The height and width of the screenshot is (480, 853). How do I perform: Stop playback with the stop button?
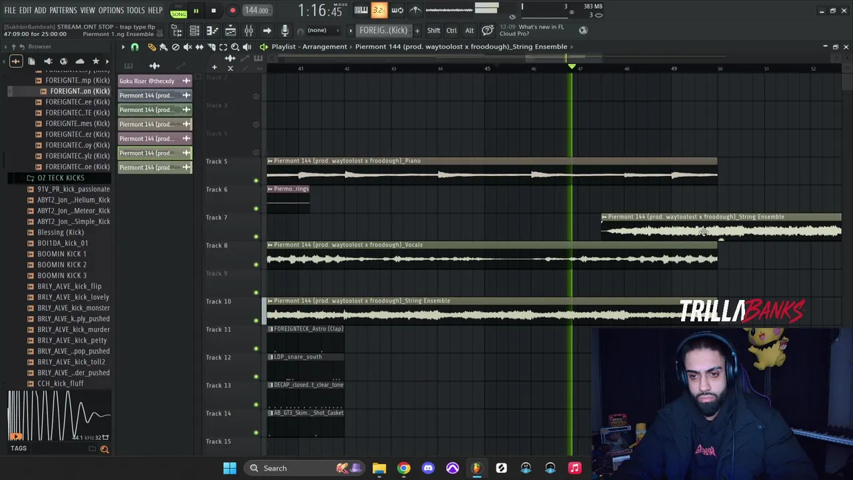click(x=213, y=11)
